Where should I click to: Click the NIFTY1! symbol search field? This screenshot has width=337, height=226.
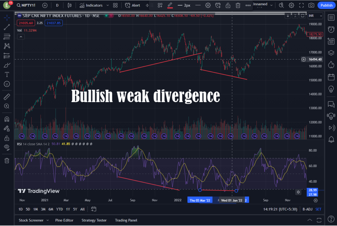tap(26, 5)
